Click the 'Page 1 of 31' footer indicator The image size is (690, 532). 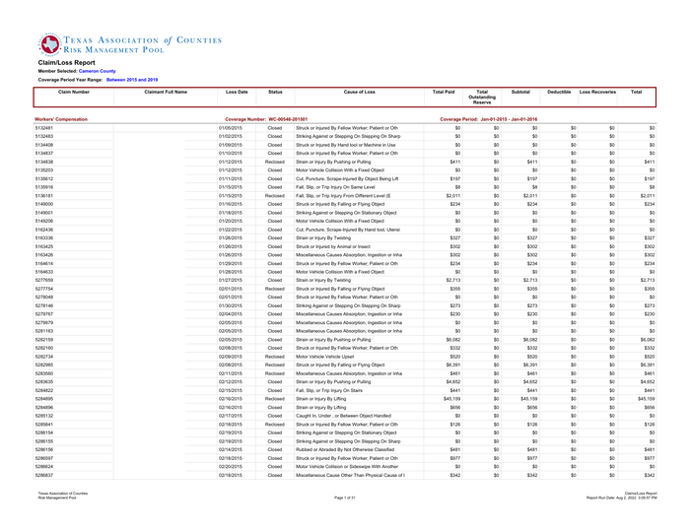pyautogui.click(x=345, y=498)
